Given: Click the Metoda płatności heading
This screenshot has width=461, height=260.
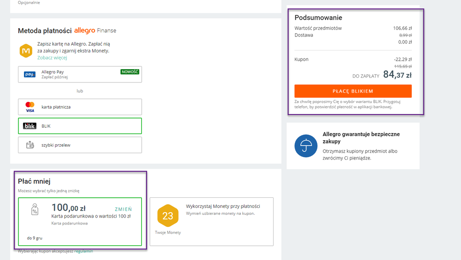Looking at the screenshot, I should click(x=45, y=30).
